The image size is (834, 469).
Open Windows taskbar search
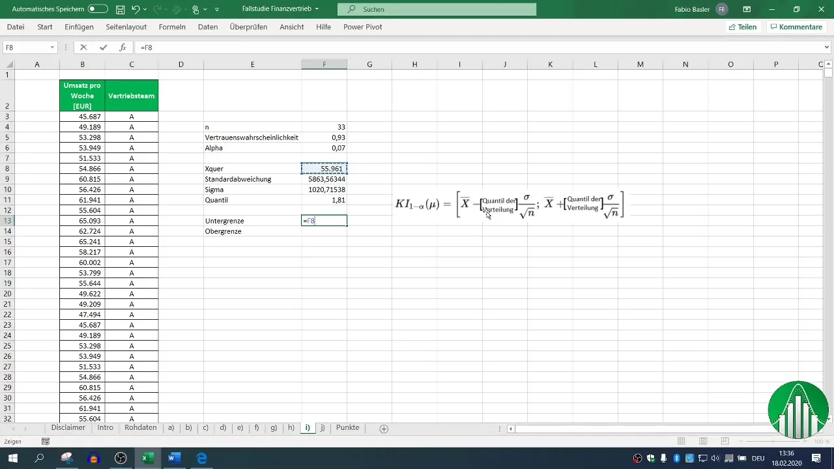point(39,458)
